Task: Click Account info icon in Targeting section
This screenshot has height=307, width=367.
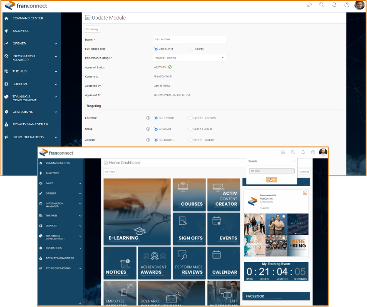Action: pyautogui.click(x=148, y=140)
